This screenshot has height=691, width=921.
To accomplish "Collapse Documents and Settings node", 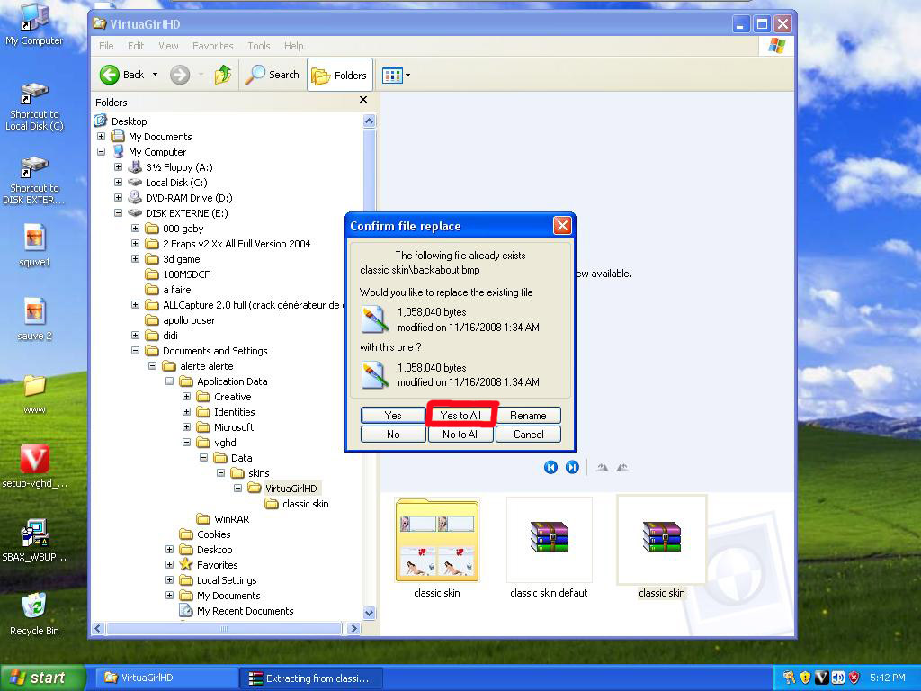I will (x=135, y=350).
